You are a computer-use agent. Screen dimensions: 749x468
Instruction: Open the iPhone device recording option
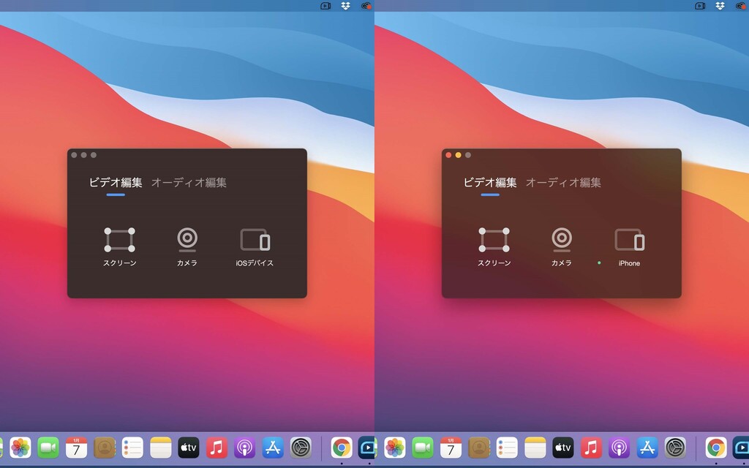[x=629, y=247]
